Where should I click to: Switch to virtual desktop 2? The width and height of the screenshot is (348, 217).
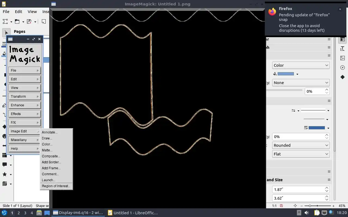tap(18, 213)
